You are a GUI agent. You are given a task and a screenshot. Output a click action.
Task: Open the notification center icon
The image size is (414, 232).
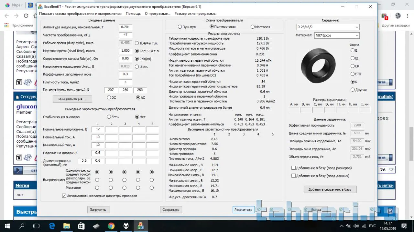click(x=406, y=226)
